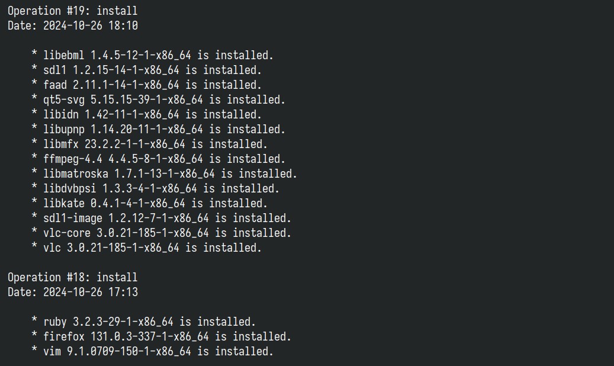Select the faad 2.11.1-14-1 package line

tap(146, 85)
